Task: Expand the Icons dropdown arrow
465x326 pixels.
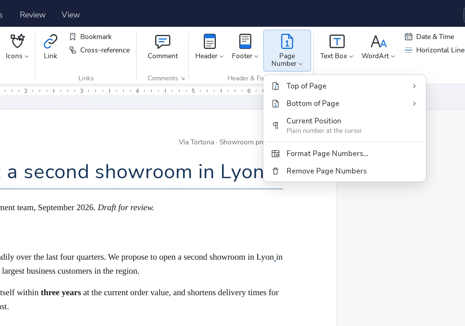Action: [27, 56]
